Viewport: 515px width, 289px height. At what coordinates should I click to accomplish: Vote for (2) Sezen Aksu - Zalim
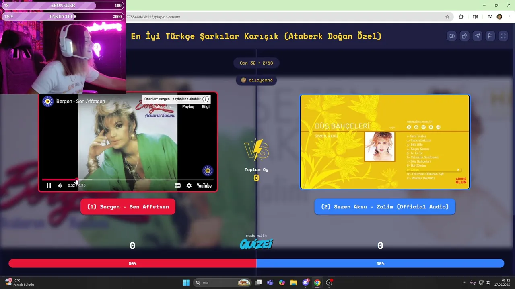(x=385, y=207)
